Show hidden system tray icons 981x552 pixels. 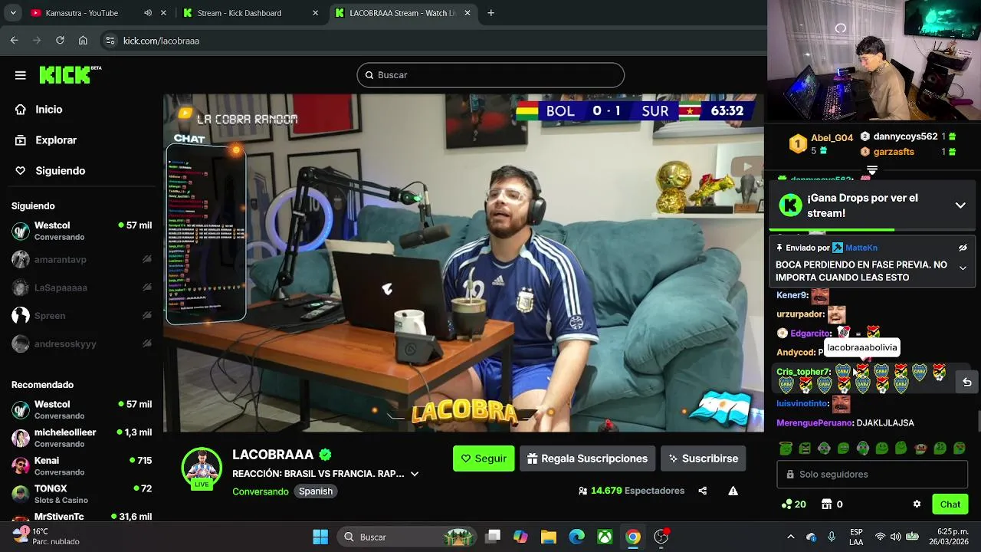tap(791, 537)
